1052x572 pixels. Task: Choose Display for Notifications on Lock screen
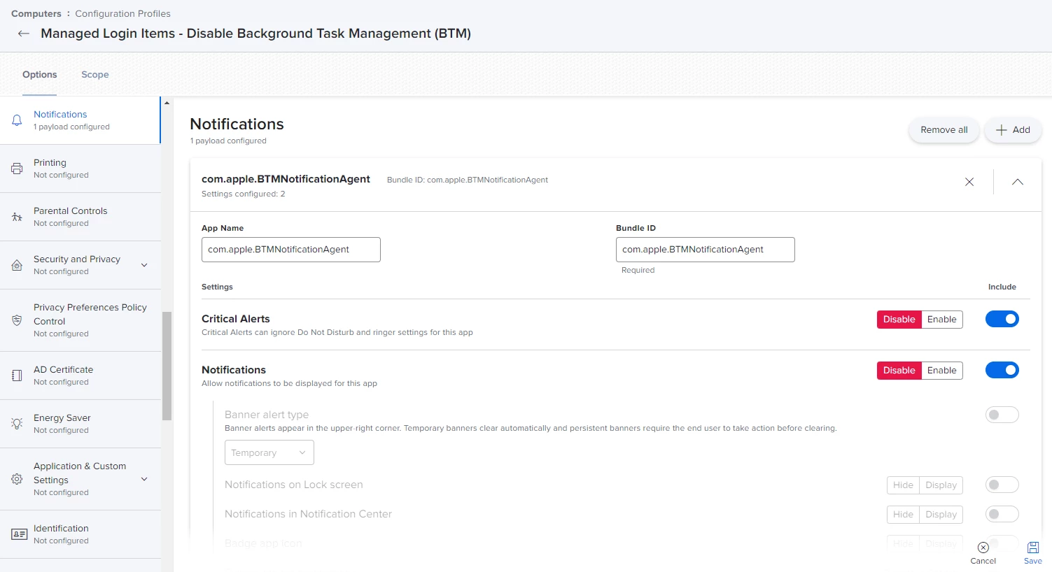pos(941,485)
